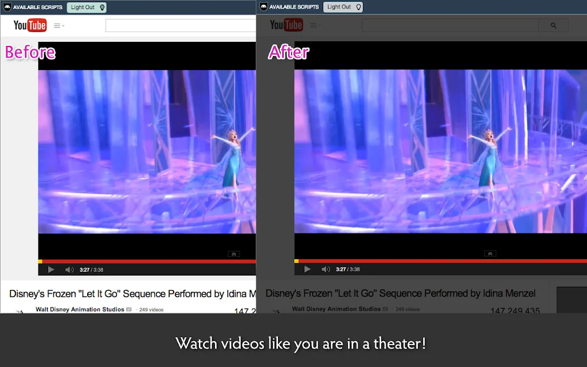Open Walt Disney Animation Studios channel, After panel
This screenshot has height=367, width=587.
click(x=336, y=309)
